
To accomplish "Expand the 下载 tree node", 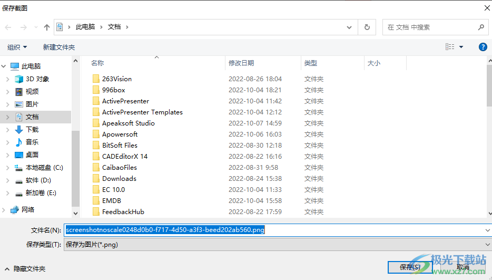I will [x=8, y=130].
